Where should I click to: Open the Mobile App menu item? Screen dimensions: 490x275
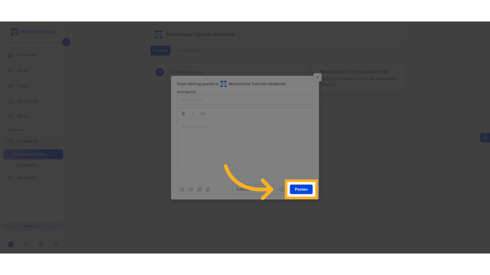(x=33, y=101)
